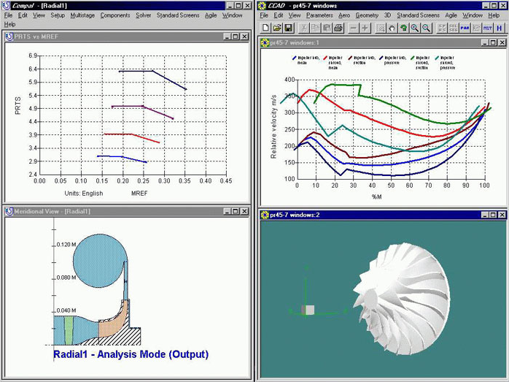The height and width of the screenshot is (382, 509).
Task: Open the Edit menu in CCAD
Action: [278, 15]
